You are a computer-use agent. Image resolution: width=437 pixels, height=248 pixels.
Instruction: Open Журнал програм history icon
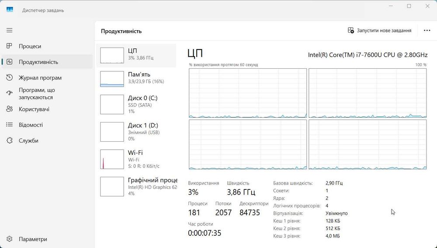coord(10,77)
